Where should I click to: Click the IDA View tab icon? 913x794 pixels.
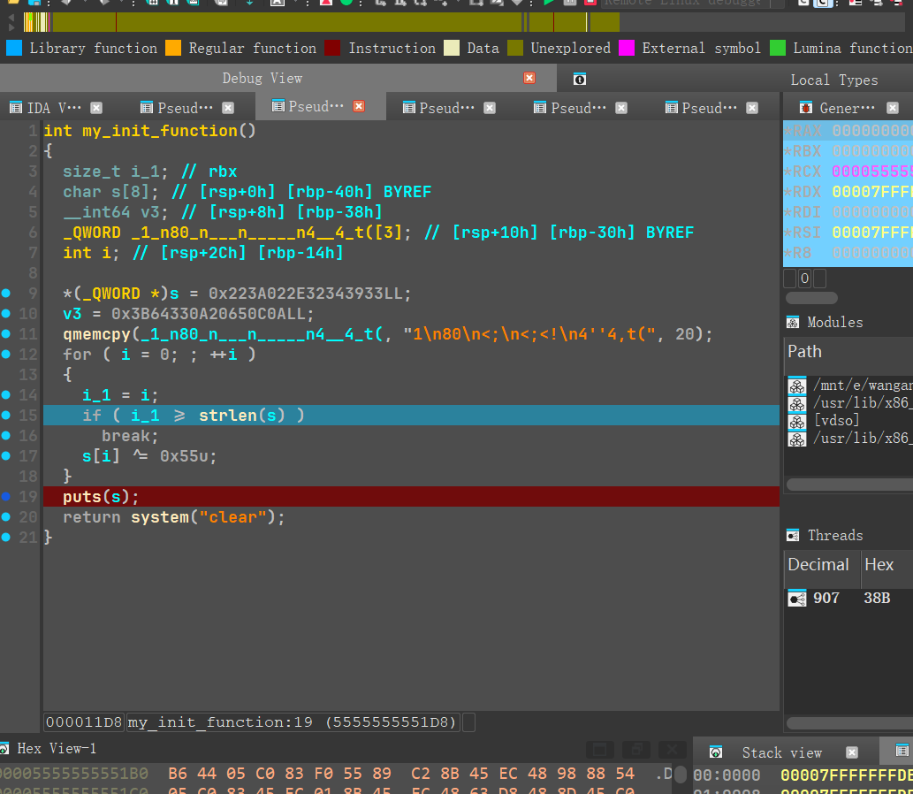click(x=15, y=108)
